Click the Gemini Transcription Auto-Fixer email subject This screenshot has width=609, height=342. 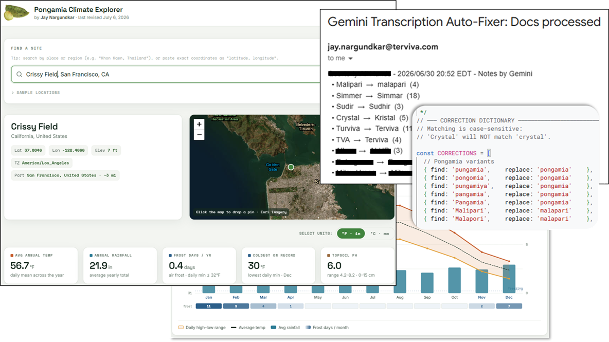(464, 22)
